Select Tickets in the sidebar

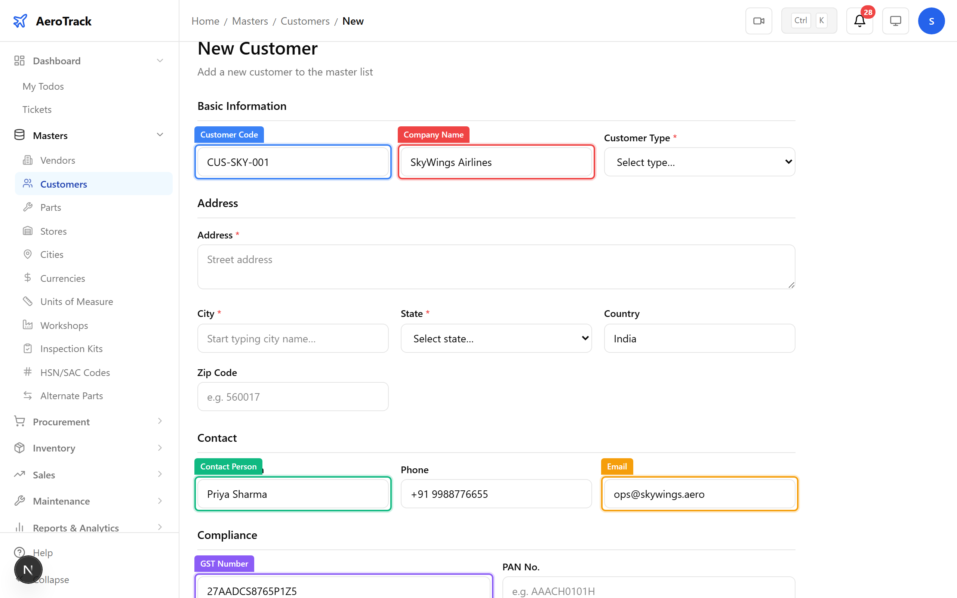[x=37, y=109]
